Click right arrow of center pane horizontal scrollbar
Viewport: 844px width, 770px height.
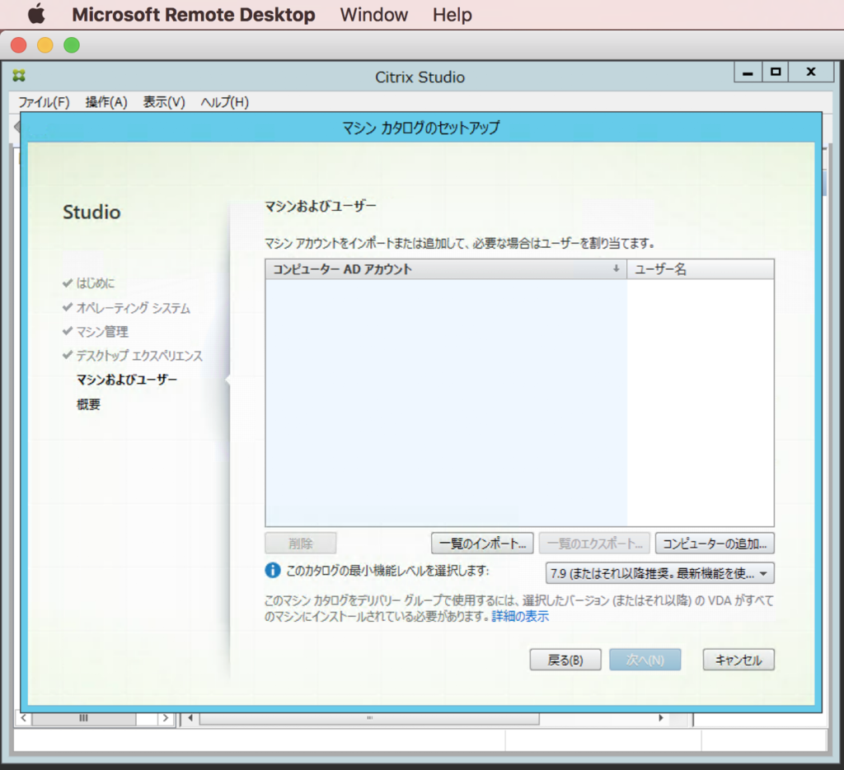point(661,718)
